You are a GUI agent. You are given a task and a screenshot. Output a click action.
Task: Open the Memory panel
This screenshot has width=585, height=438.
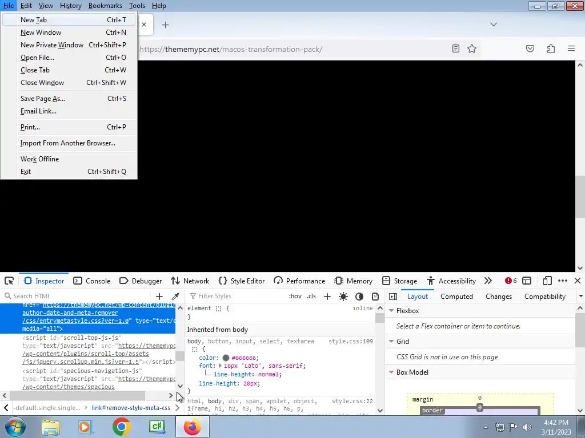(x=354, y=281)
